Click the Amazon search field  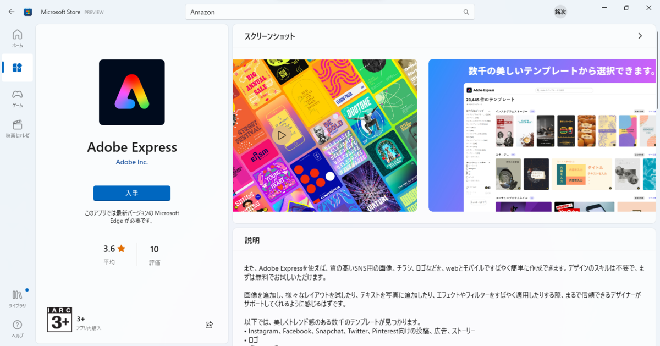[x=330, y=12]
